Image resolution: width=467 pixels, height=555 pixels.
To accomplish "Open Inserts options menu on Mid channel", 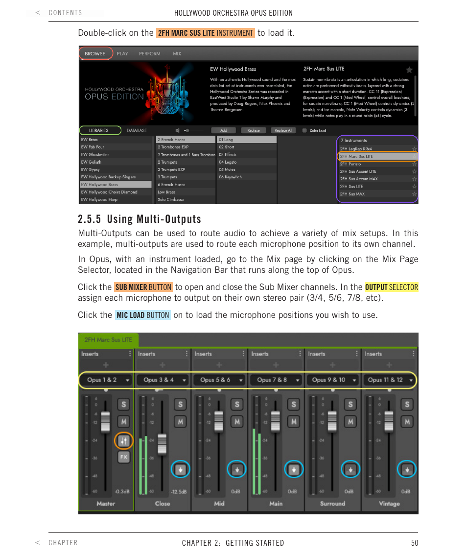I will point(243,354).
